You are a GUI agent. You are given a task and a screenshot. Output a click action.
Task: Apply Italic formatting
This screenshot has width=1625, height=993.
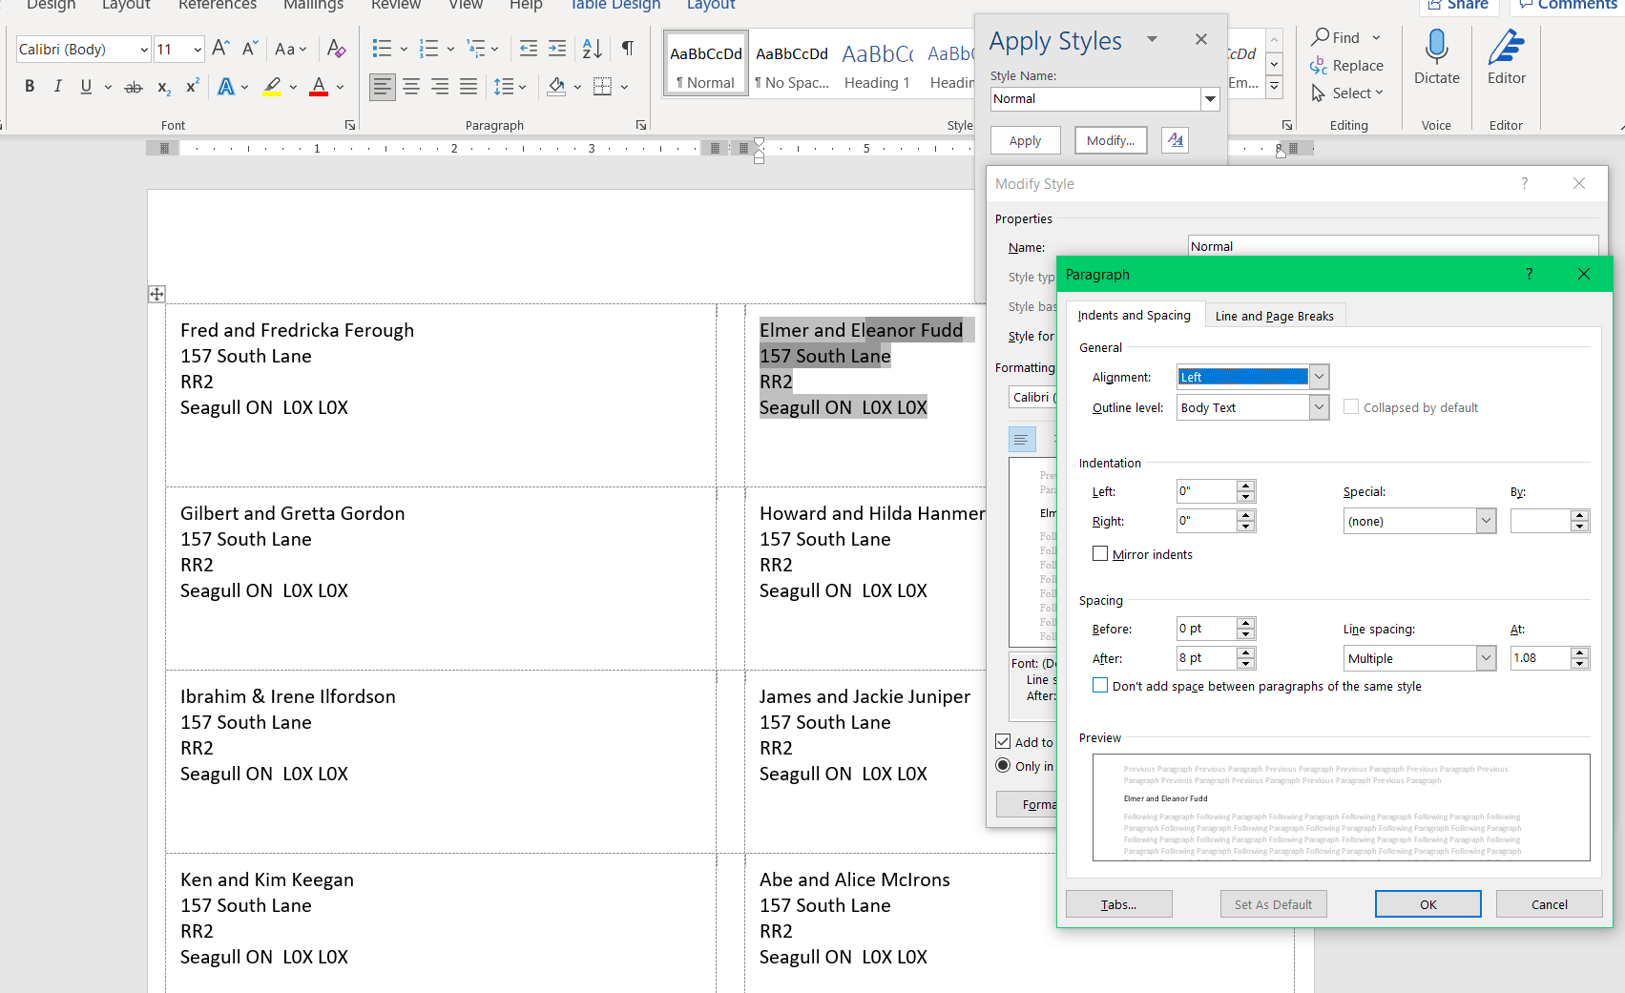point(58,87)
